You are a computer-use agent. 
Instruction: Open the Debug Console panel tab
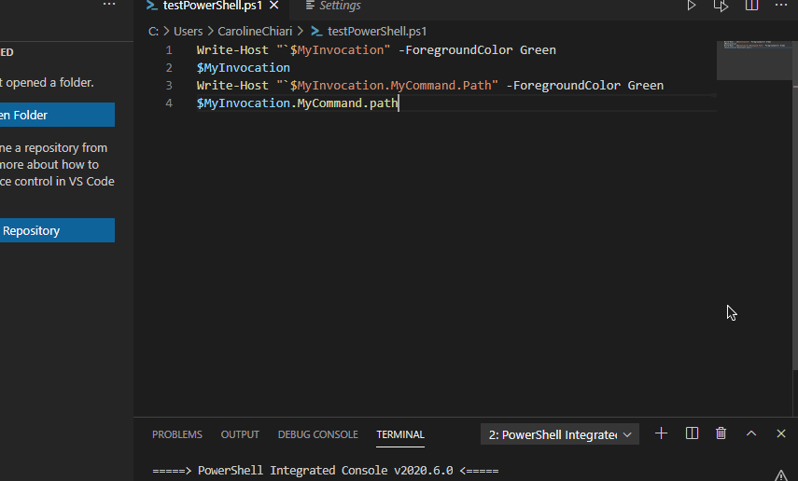tap(317, 434)
